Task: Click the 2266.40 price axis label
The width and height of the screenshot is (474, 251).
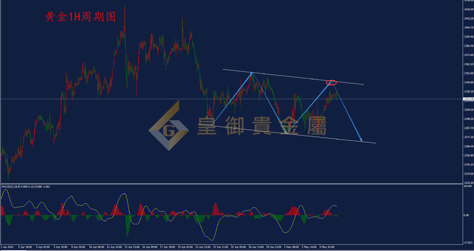Action: coord(469,146)
